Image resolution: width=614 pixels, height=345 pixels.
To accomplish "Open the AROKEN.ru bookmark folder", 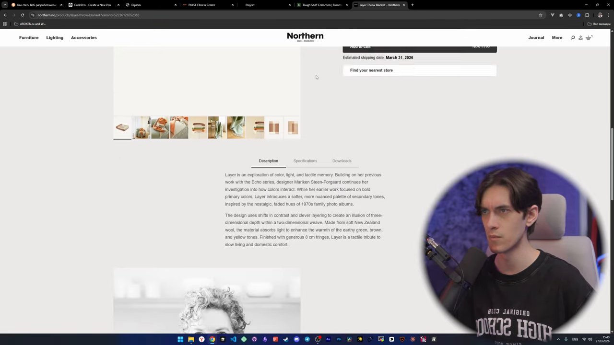I will (x=30, y=24).
